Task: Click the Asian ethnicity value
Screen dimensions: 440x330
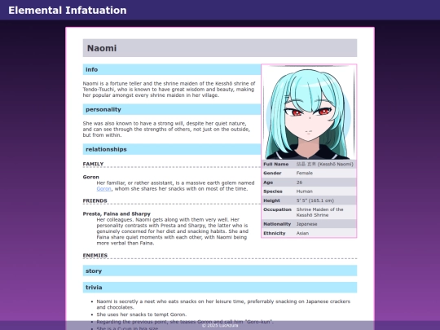Action: [x=302, y=233]
